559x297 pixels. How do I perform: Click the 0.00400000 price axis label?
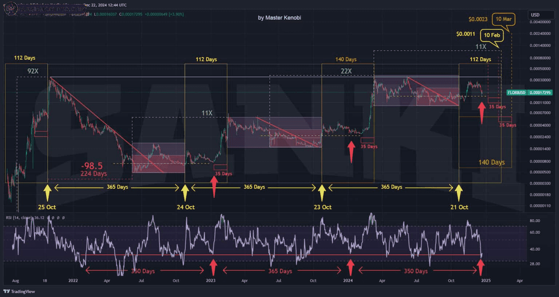pyautogui.click(x=540, y=22)
